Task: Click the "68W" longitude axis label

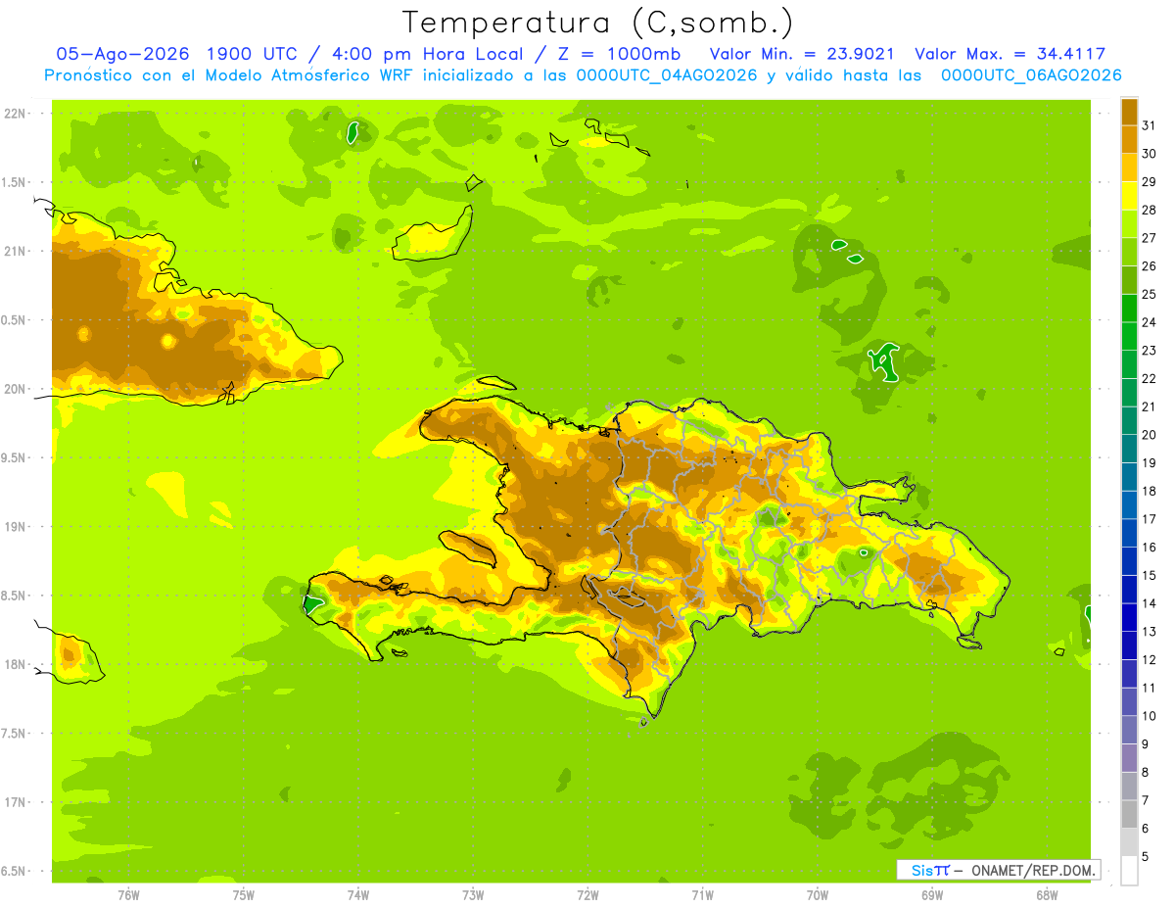Action: 1047,895
